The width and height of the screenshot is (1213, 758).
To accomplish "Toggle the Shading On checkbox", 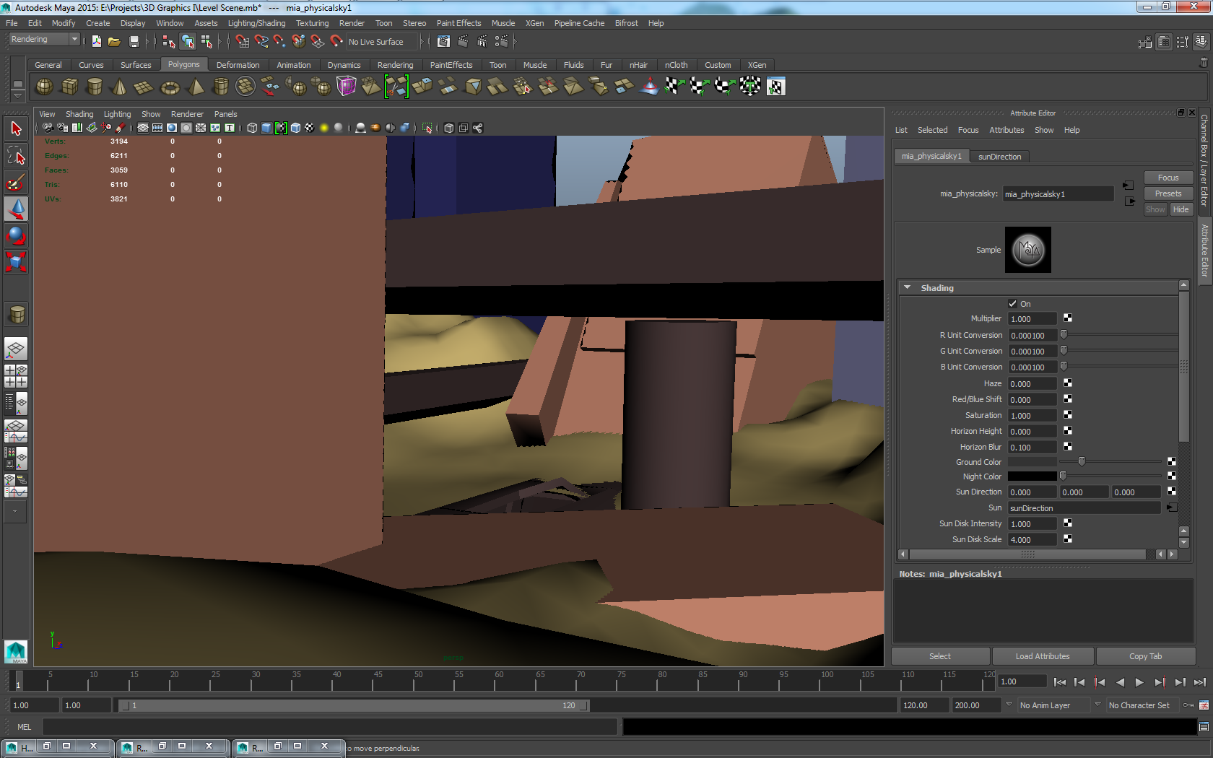I will (1012, 303).
